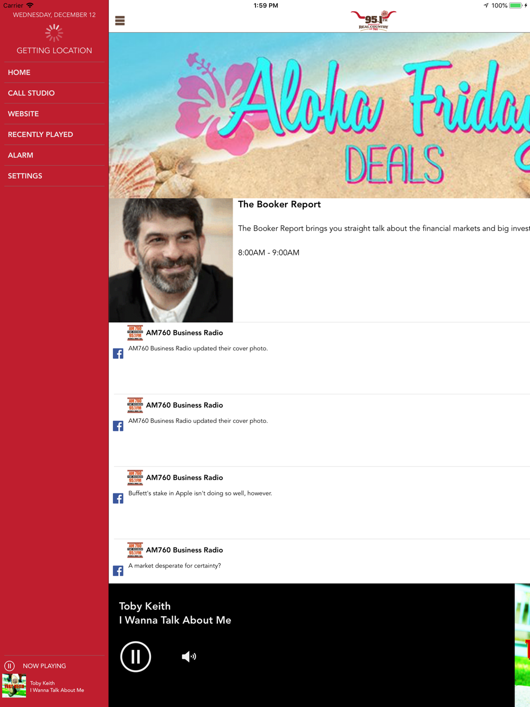Open the Home menu item
The width and height of the screenshot is (530, 707).
[54, 73]
